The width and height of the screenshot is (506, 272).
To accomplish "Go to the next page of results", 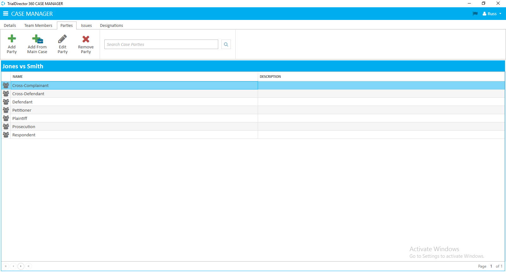I will [21, 266].
